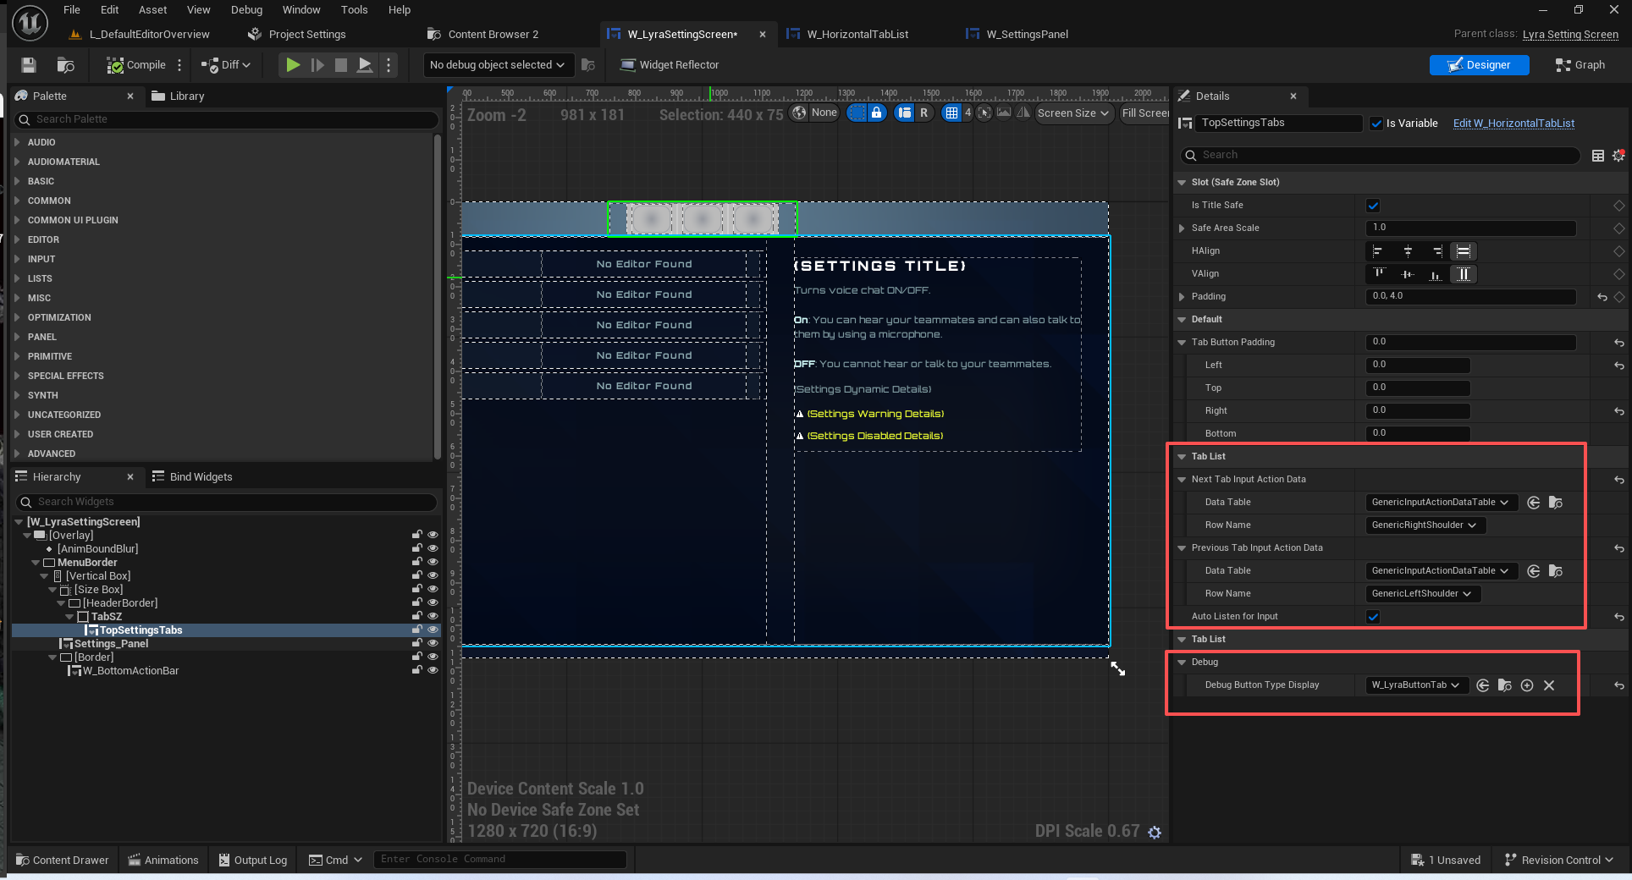The image size is (1632, 880).
Task: Open the GenericRightShoulder Row Name dropdown
Action: (x=1425, y=525)
